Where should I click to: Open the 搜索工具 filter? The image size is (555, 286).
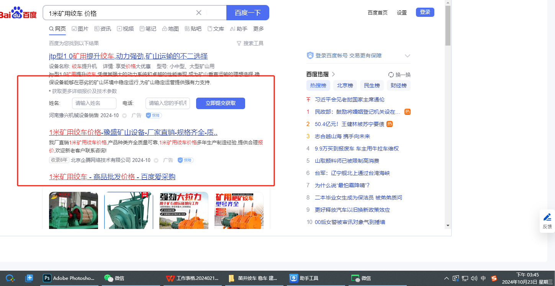click(250, 43)
